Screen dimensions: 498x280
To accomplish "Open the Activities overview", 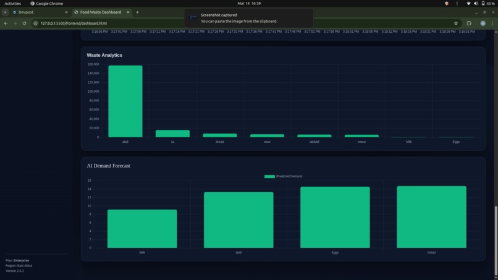I will point(13,4).
